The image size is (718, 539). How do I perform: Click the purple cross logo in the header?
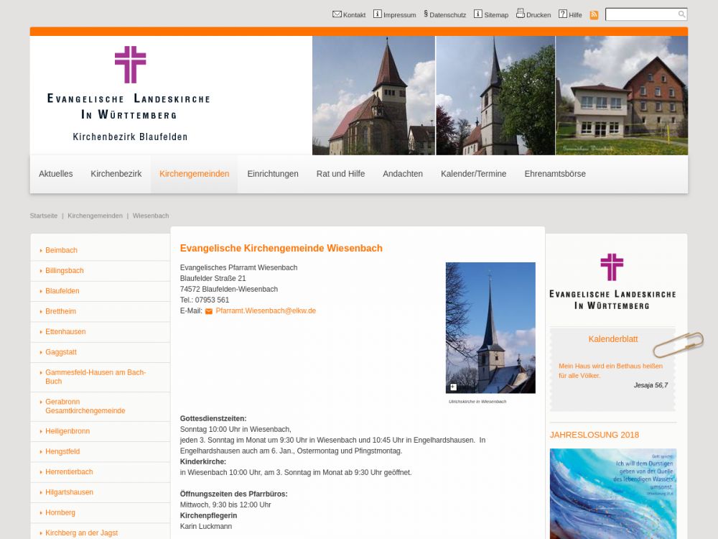(130, 65)
